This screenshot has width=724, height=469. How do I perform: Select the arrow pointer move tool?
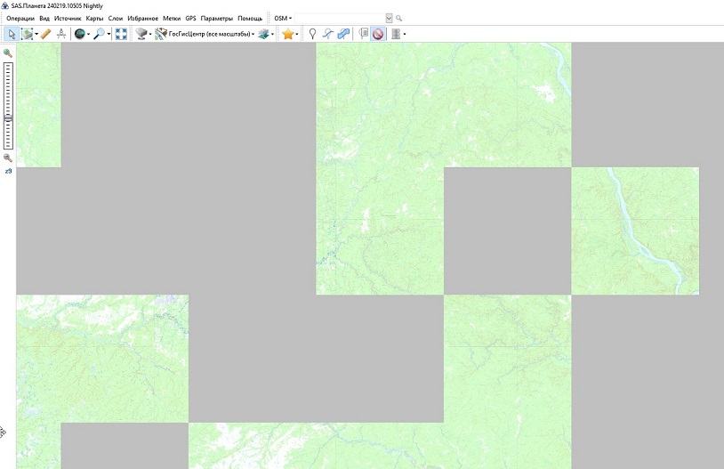tap(12, 34)
